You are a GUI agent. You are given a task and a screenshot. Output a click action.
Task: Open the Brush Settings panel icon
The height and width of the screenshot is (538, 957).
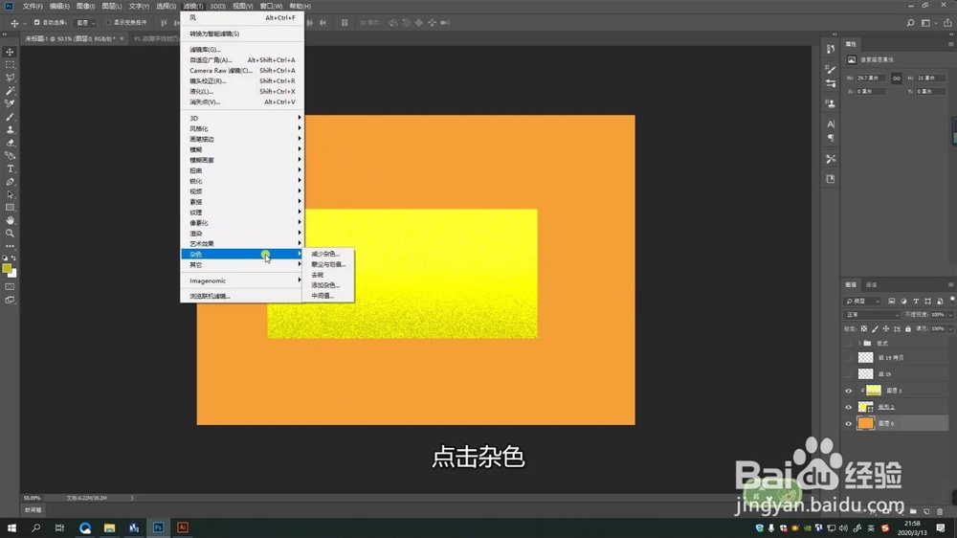click(x=831, y=70)
